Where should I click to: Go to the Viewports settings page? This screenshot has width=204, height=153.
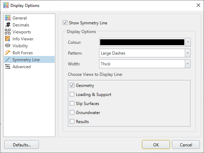pyautogui.click(x=22, y=32)
